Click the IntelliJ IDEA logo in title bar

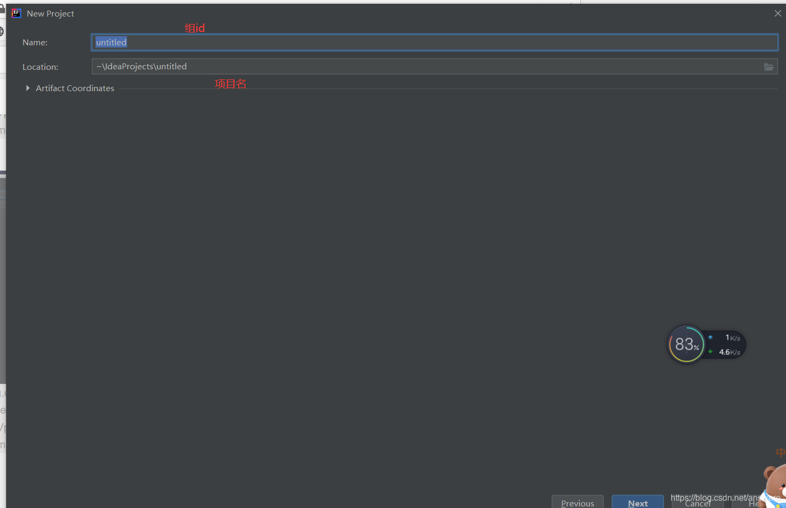(x=17, y=13)
